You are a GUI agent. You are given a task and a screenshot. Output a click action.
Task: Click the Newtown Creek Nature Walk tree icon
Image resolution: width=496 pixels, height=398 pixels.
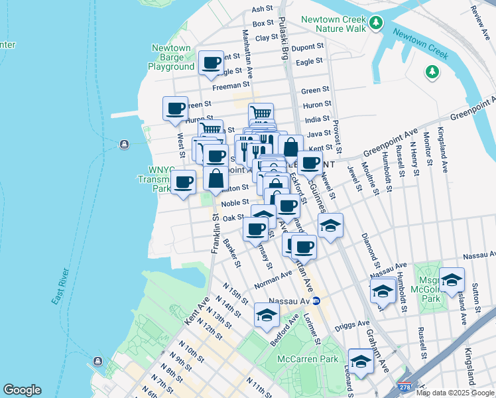tap(377, 23)
